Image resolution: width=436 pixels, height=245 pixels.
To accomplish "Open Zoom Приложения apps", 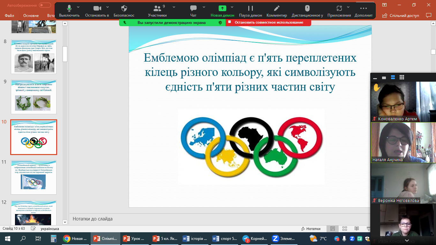I will [x=339, y=11].
